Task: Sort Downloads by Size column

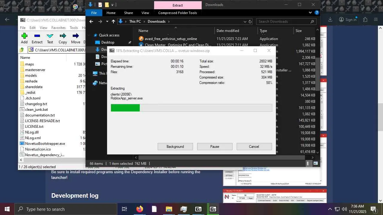Action: (x=299, y=31)
